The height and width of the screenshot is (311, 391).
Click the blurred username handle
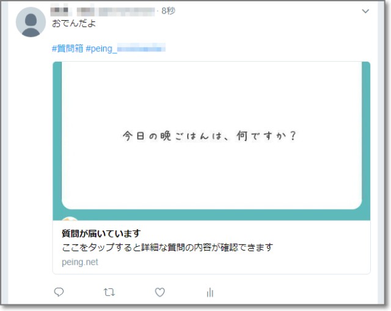coord(115,11)
